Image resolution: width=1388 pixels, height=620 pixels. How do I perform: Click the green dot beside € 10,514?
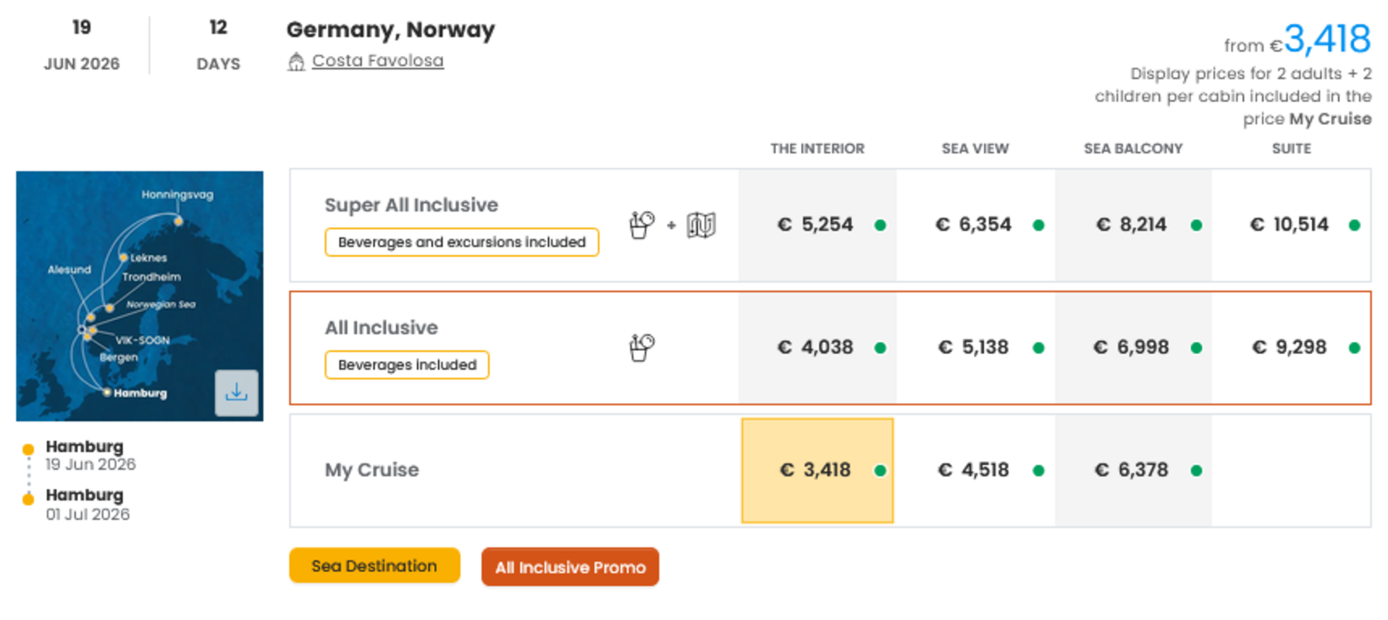pos(1354,226)
